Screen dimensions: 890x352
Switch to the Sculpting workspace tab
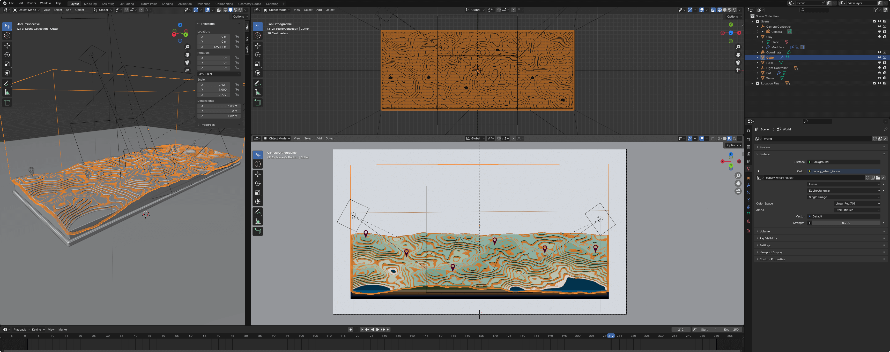click(x=108, y=4)
